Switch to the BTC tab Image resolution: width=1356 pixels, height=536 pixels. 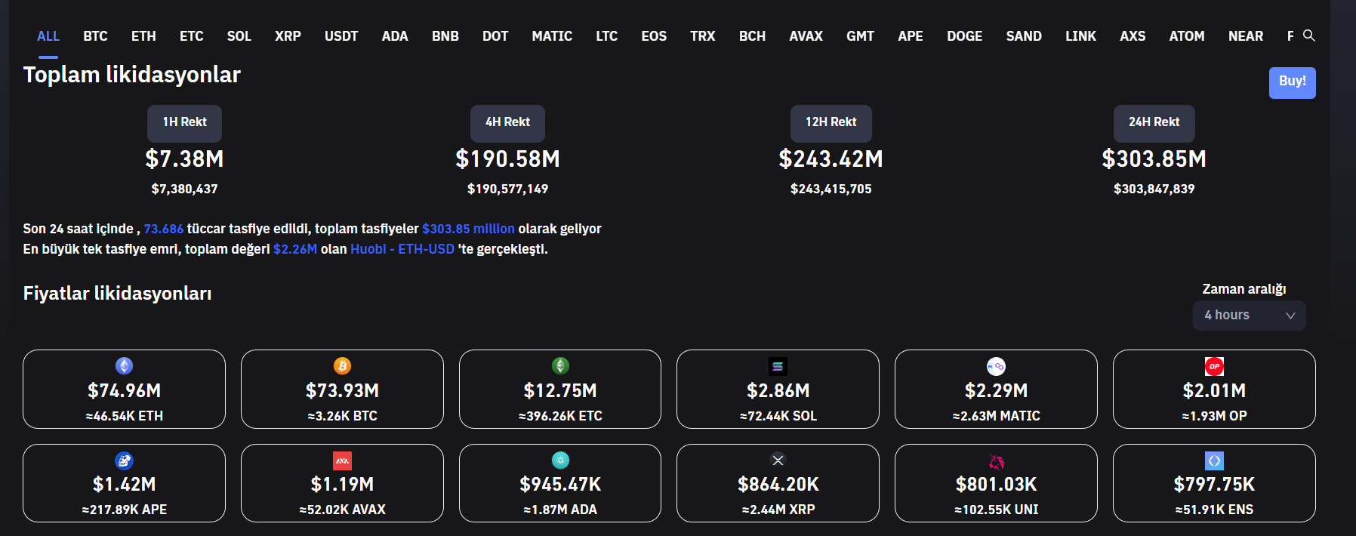(x=95, y=36)
